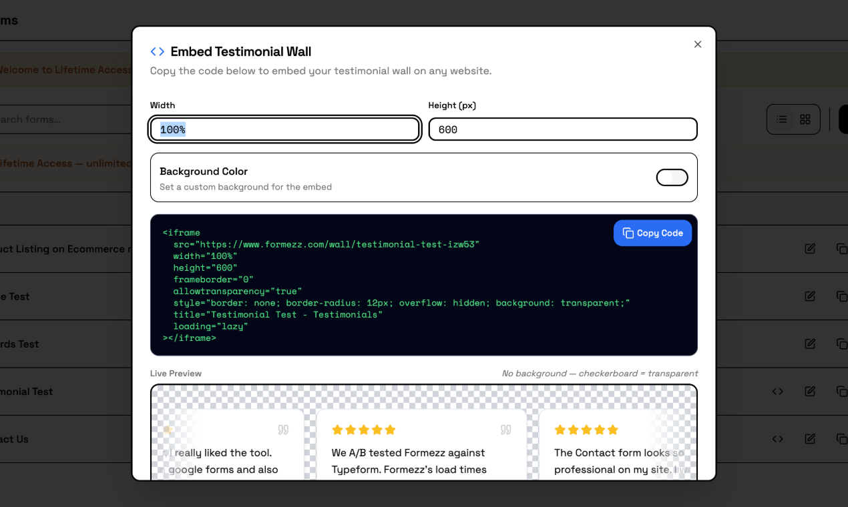Open embed code for the Contact Us form
848x507 pixels.
coord(777,439)
